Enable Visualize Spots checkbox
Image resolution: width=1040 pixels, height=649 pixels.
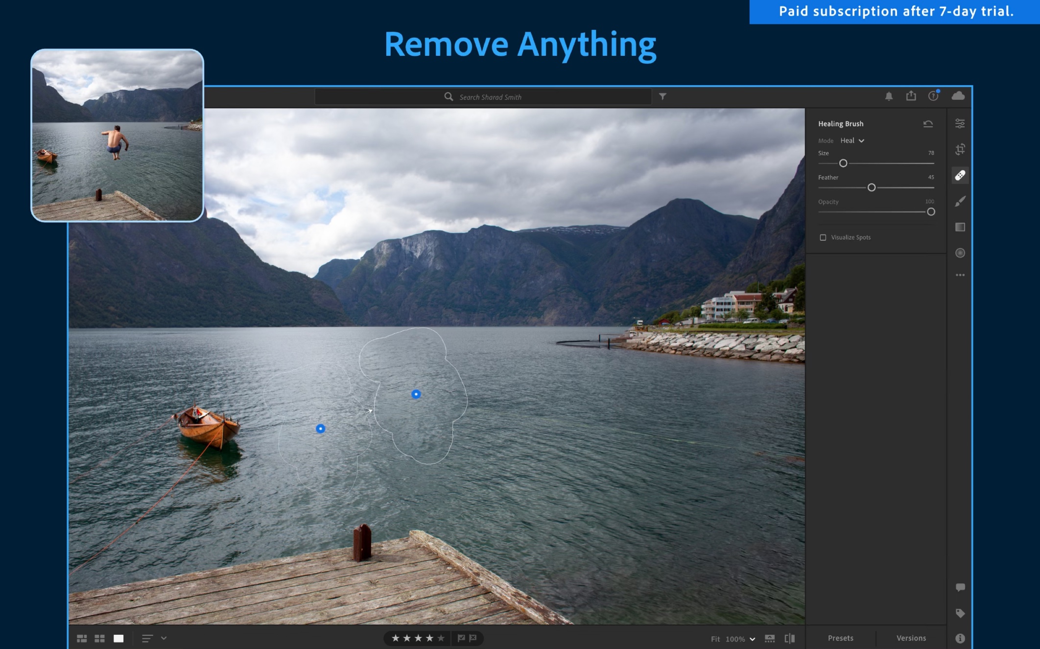point(823,237)
